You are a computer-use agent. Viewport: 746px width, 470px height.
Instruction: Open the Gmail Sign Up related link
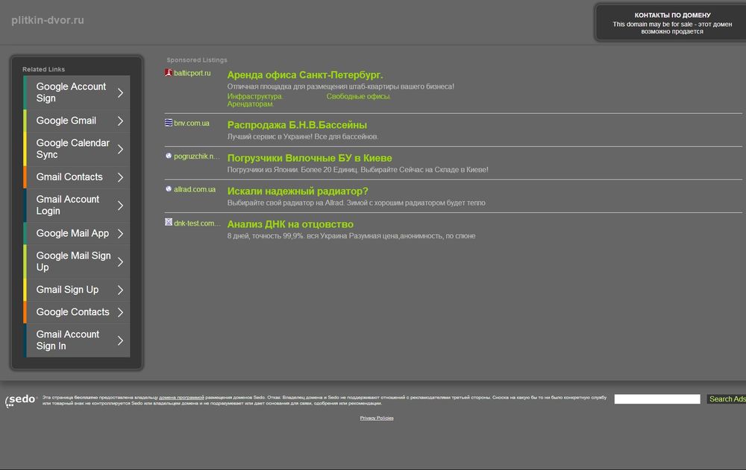(x=77, y=290)
